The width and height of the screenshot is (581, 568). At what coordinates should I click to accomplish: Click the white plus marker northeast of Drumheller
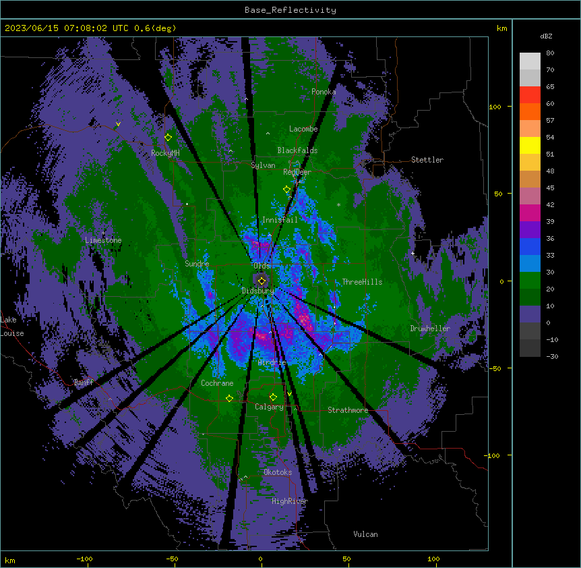click(x=412, y=253)
